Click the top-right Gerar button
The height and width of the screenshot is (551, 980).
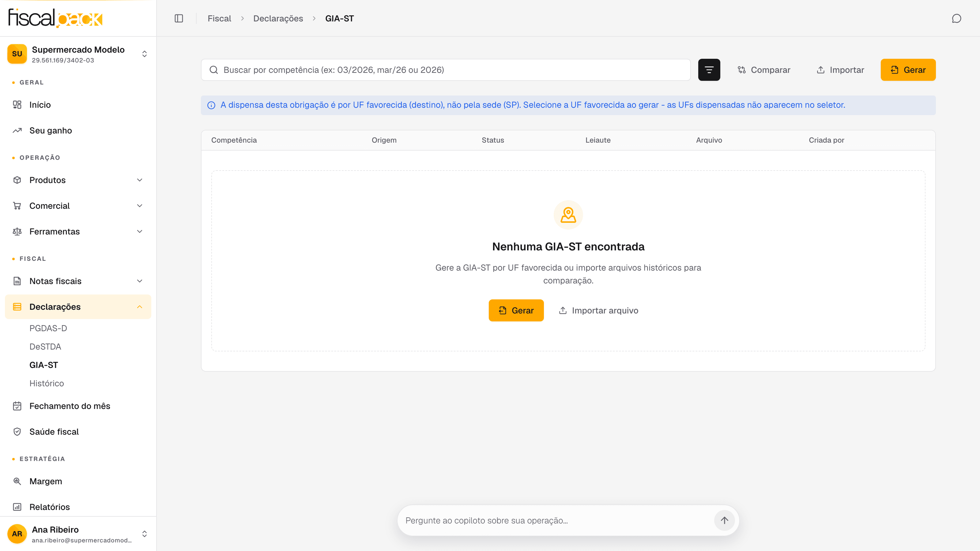908,70
